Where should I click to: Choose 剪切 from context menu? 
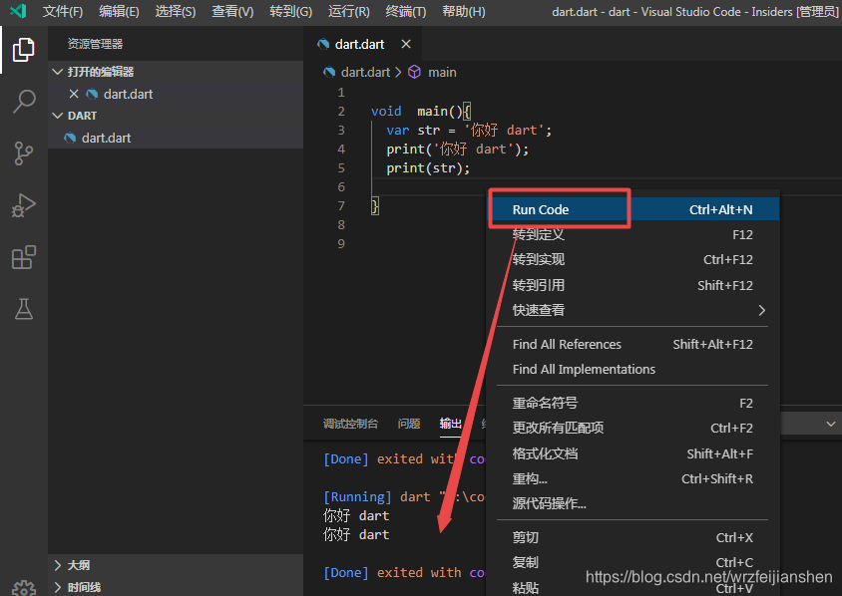click(x=632, y=537)
